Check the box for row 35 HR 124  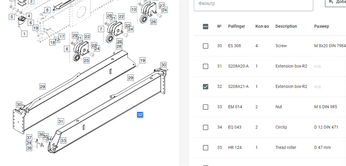click(206, 147)
